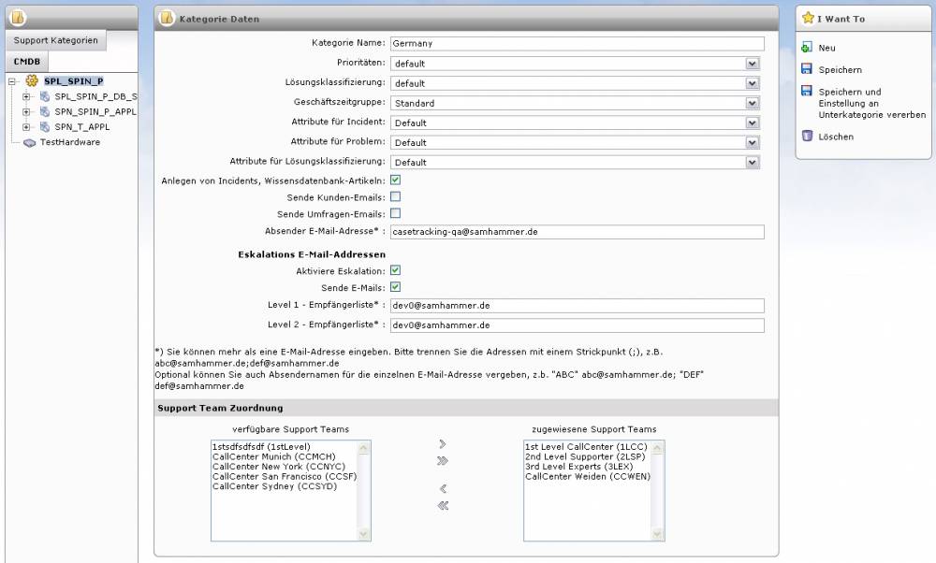Move selected team right with single arrow
936x563 pixels.
coord(443,443)
